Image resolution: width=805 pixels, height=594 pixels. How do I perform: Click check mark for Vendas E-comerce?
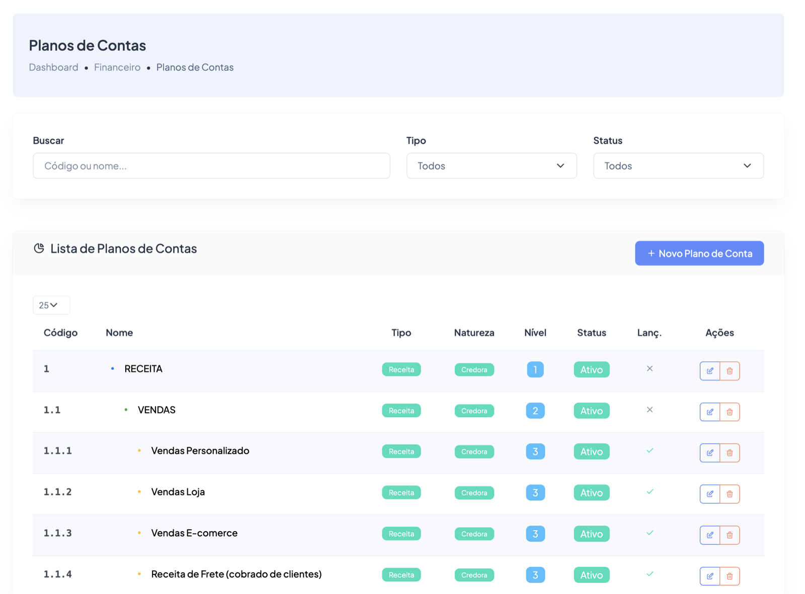[650, 533]
